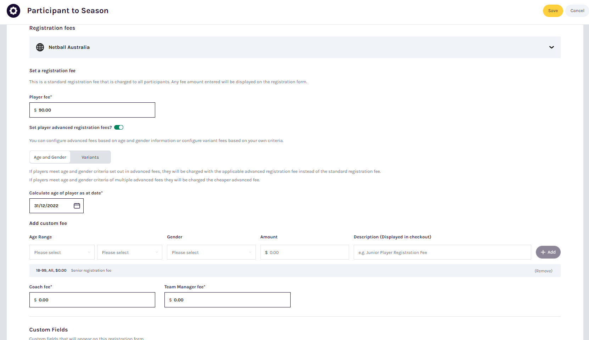Click the Coach fee input field
The image size is (589, 340).
click(x=92, y=300)
